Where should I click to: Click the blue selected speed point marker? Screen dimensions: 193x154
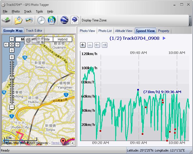click(x=138, y=90)
